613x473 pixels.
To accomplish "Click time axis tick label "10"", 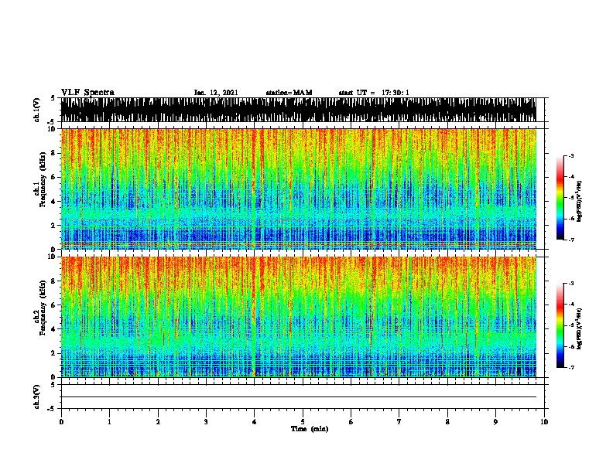I will [544, 422].
